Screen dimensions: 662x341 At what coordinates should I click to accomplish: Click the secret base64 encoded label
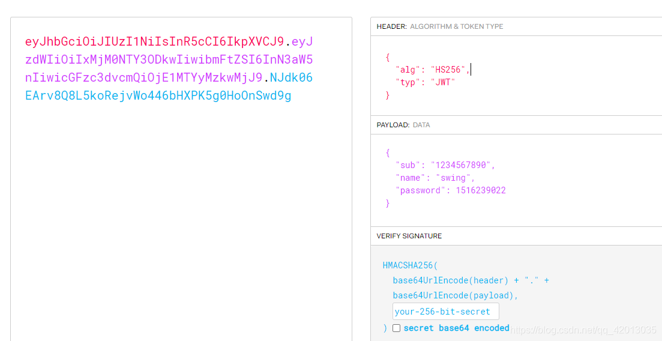click(456, 328)
